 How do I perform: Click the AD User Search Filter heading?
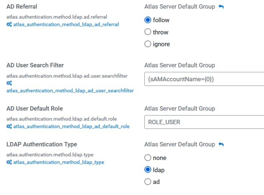35,65
